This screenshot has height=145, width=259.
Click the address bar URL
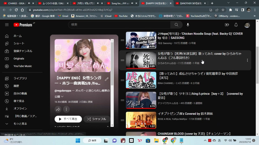coord(73,10)
